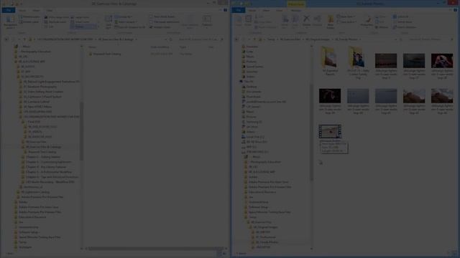460x258 pixels.
Task: Select Favorites in right navigation tree
Action: pos(252,47)
